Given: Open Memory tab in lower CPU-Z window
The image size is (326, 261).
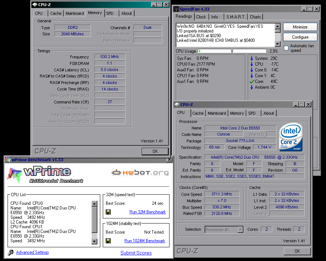Looking at the screenshot, I should tap(237, 113).
